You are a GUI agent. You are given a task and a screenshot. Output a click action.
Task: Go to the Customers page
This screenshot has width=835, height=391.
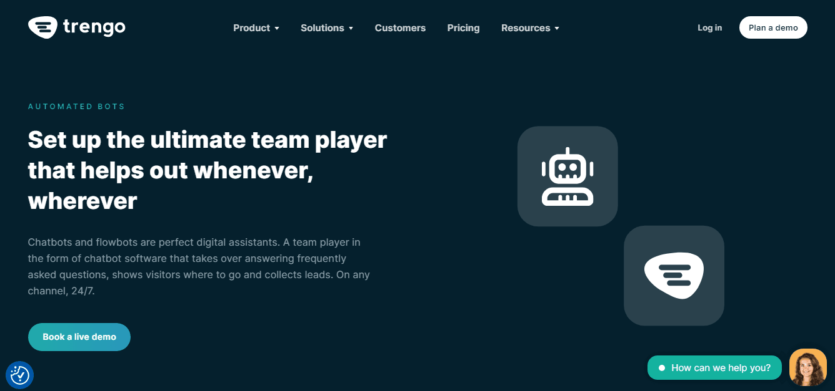tap(400, 28)
